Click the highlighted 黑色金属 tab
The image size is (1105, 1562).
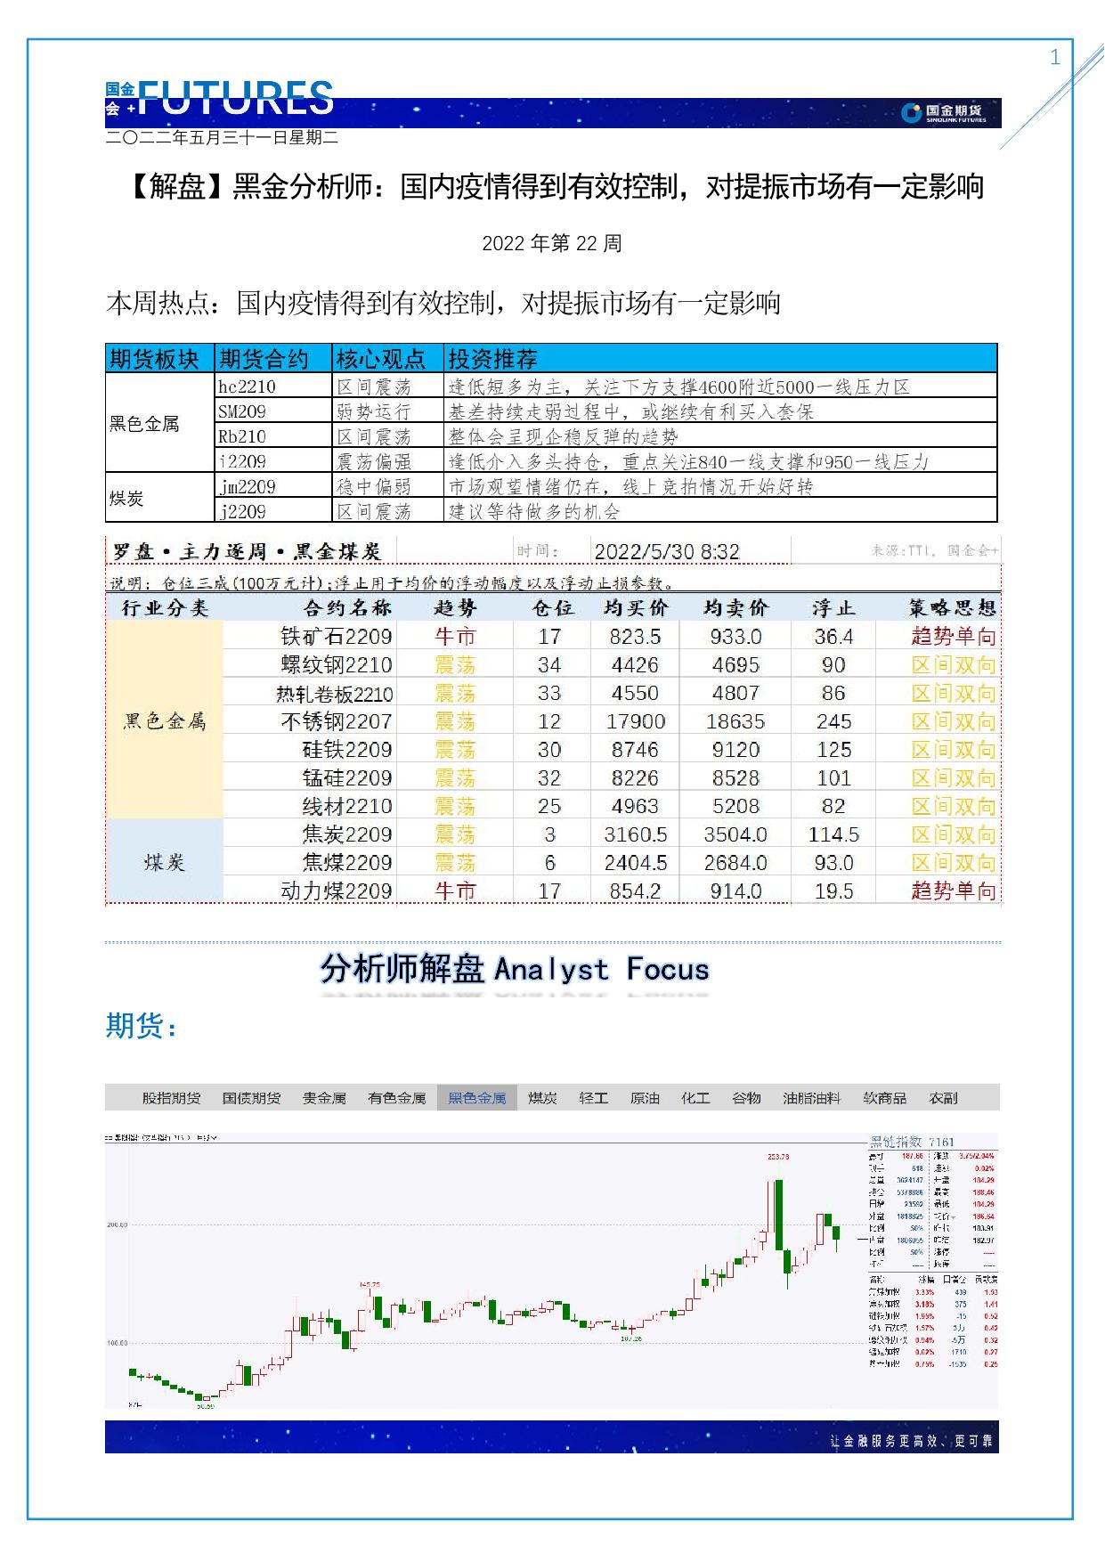pyautogui.click(x=477, y=1098)
